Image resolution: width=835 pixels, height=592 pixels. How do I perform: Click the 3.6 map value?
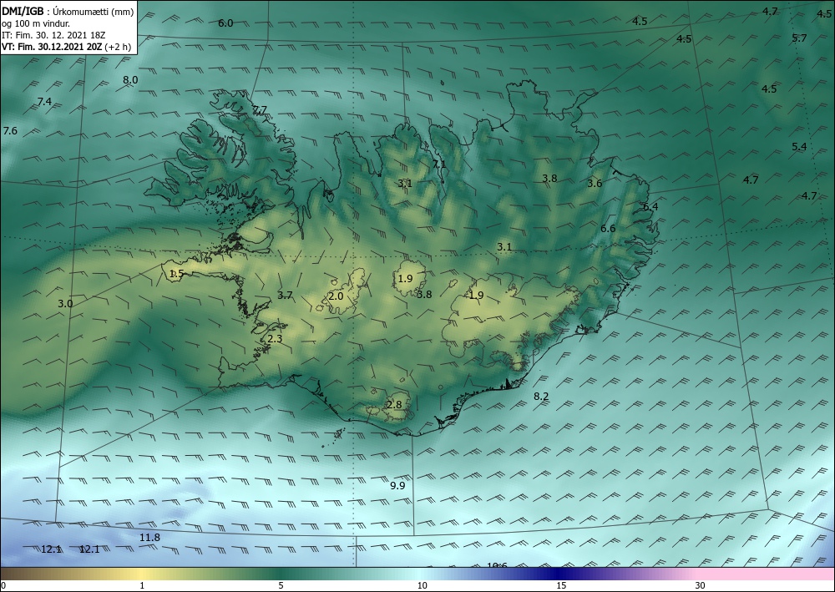click(x=595, y=183)
